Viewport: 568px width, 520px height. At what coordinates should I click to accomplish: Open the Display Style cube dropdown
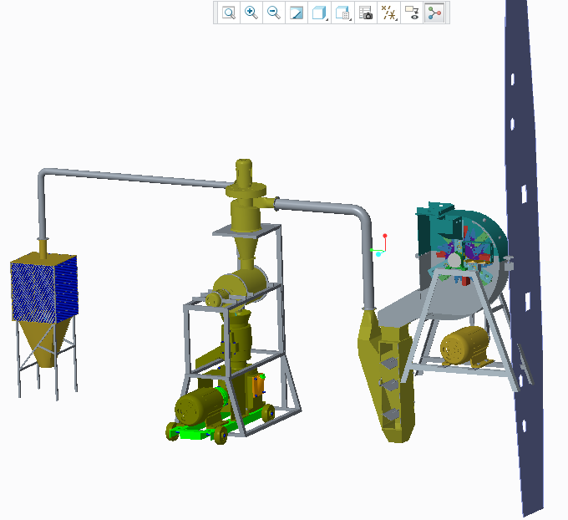click(319, 13)
